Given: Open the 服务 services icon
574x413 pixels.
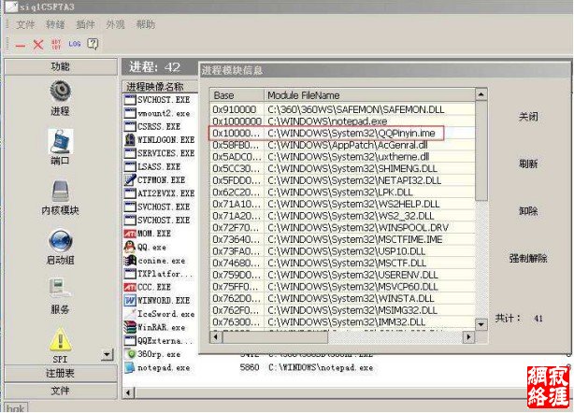Looking at the screenshot, I should (61, 288).
